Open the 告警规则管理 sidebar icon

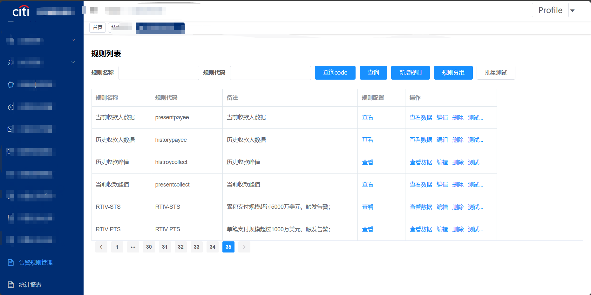click(11, 263)
